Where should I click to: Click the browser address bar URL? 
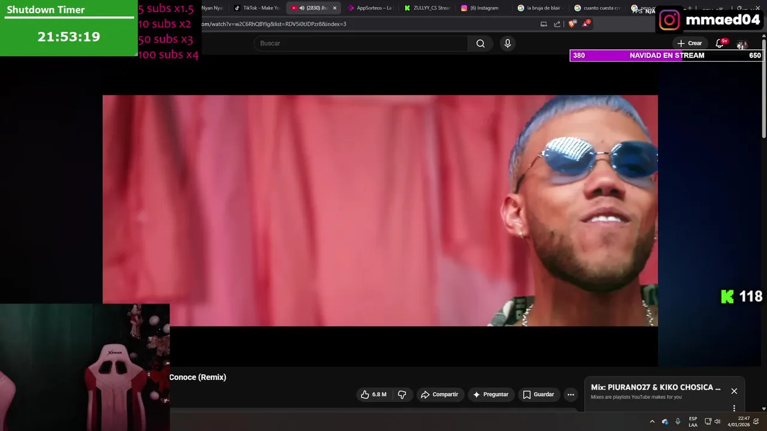pyautogui.click(x=273, y=24)
